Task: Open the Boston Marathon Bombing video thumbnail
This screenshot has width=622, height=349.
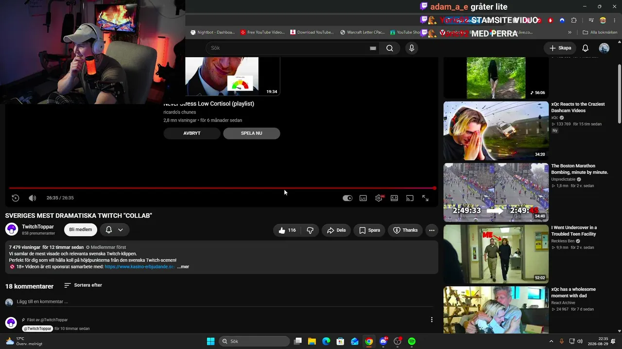Action: [x=496, y=192]
